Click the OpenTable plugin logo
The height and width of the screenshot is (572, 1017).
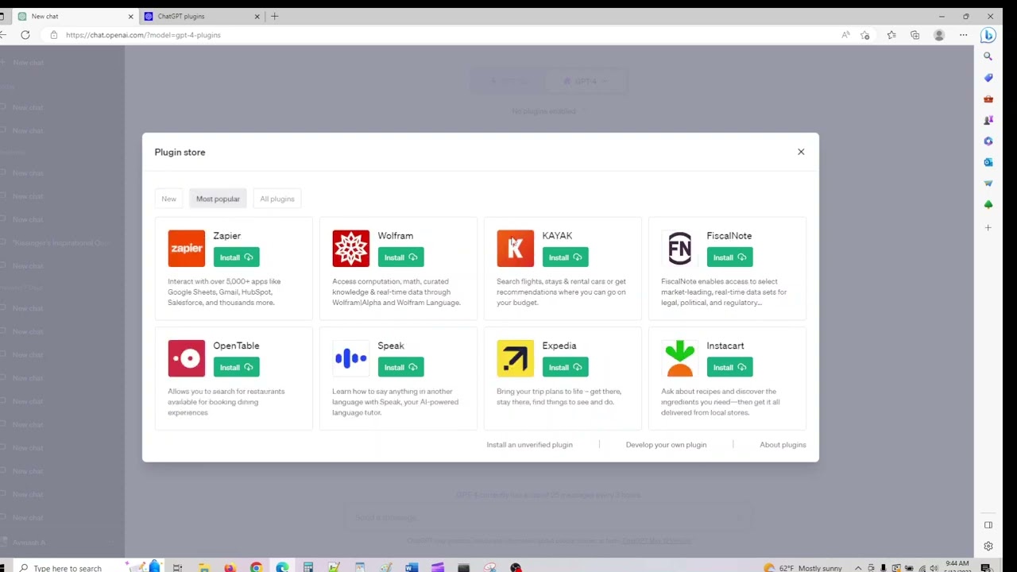pyautogui.click(x=186, y=358)
